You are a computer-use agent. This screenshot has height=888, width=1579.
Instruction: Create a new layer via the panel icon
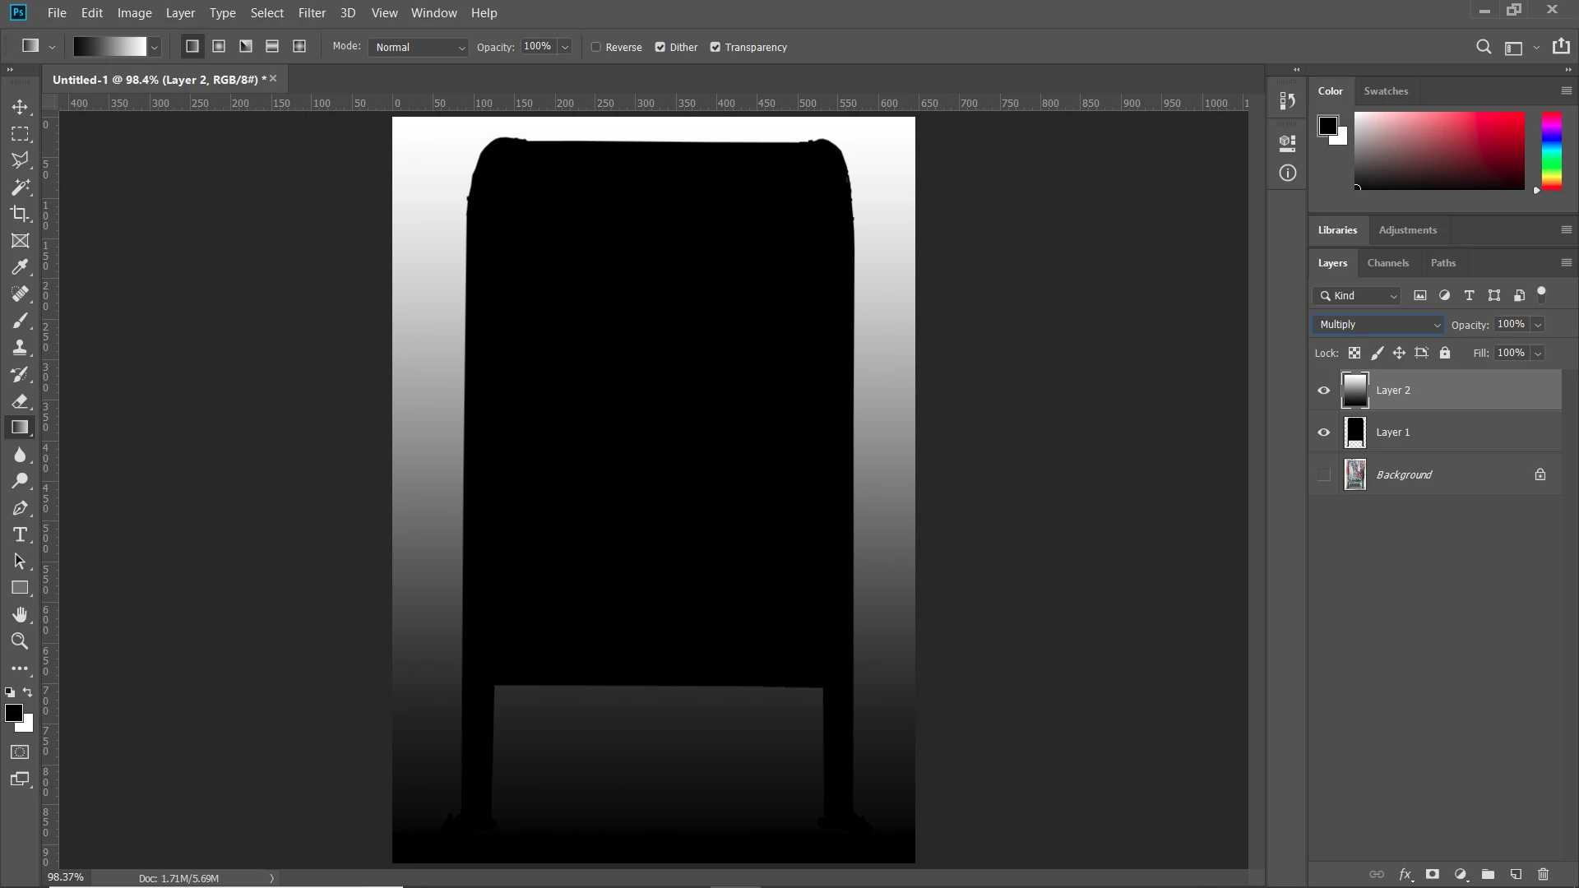coord(1516,874)
